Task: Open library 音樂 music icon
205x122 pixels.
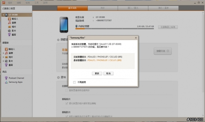Action: [6, 53]
